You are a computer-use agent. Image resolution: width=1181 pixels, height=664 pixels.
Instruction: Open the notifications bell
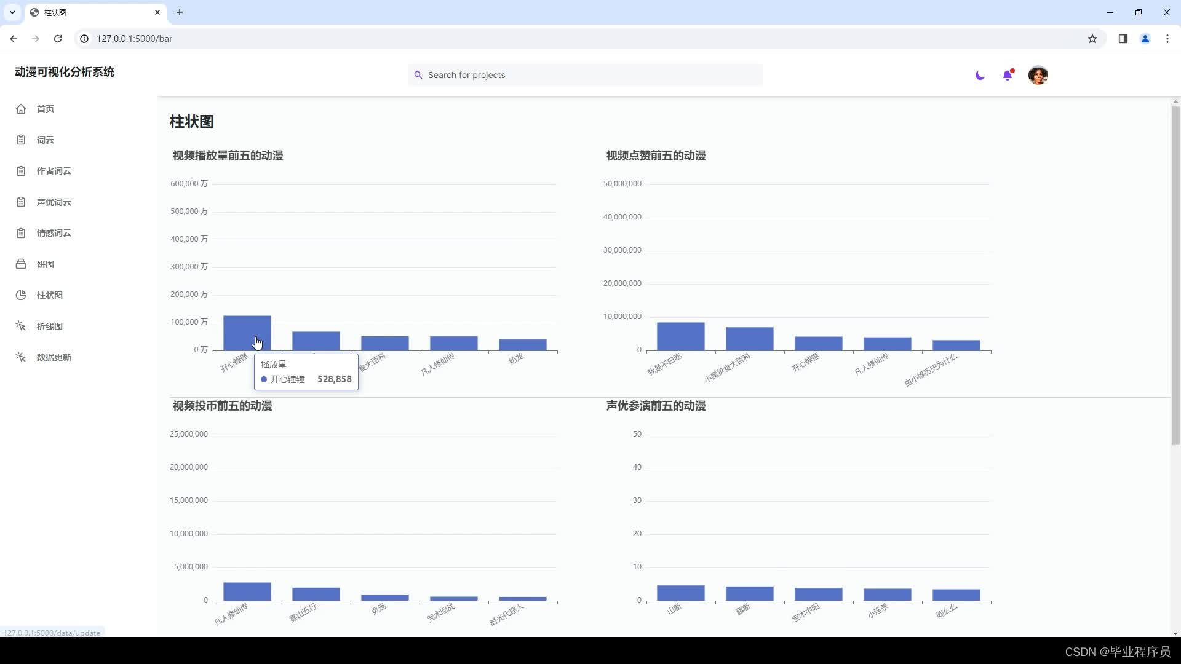pyautogui.click(x=1007, y=75)
